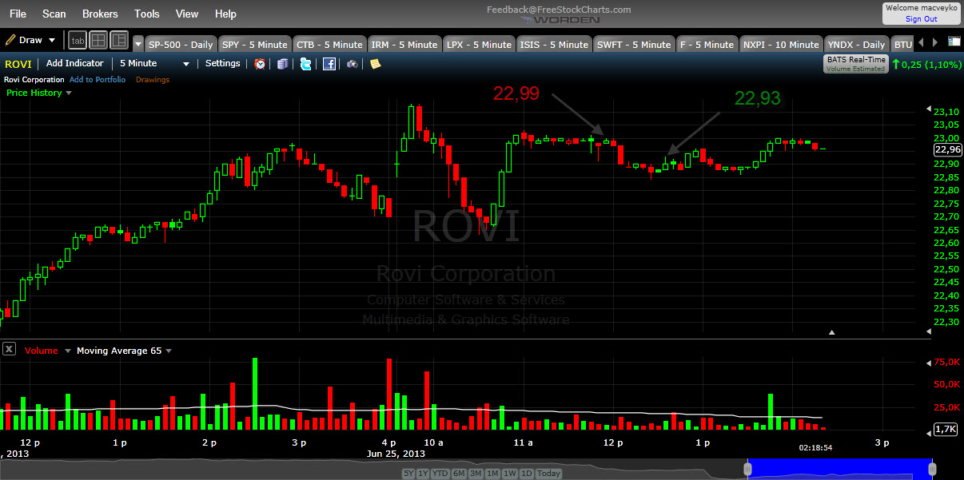Screen dimensions: 964x480
Task: Click the BATS Real-Time data button
Action: [x=855, y=64]
